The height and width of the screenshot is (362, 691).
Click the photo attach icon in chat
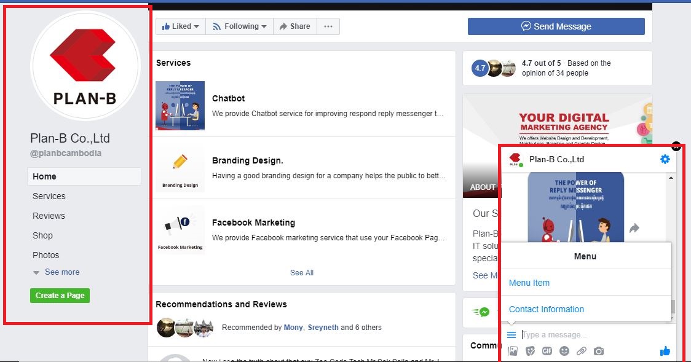coord(513,352)
